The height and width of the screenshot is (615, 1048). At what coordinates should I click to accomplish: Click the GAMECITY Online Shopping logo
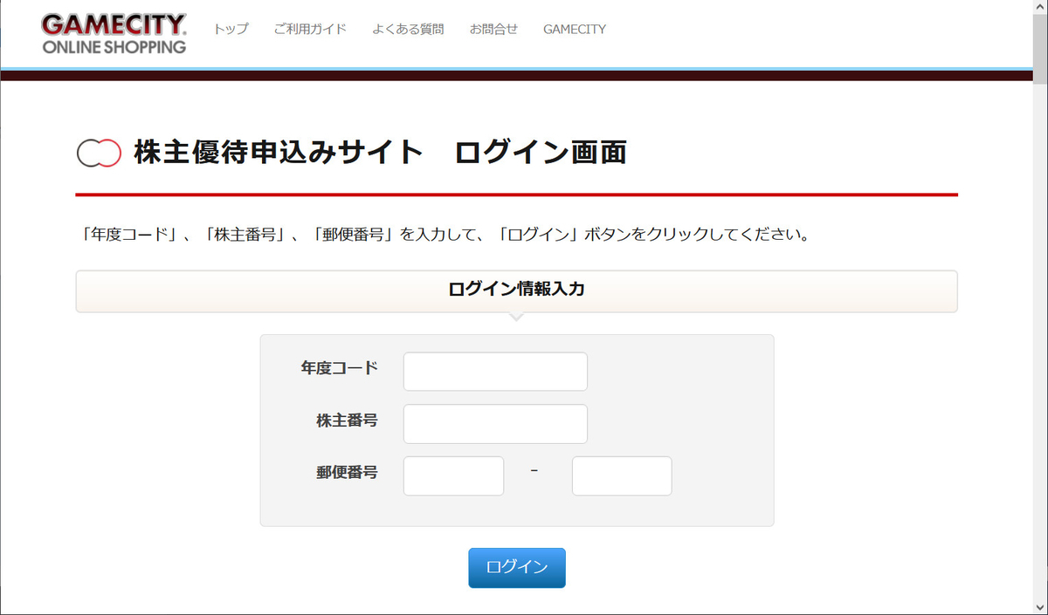112,31
